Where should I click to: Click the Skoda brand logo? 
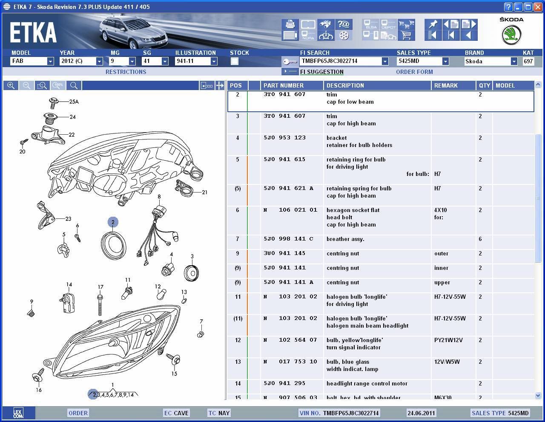pyautogui.click(x=511, y=35)
